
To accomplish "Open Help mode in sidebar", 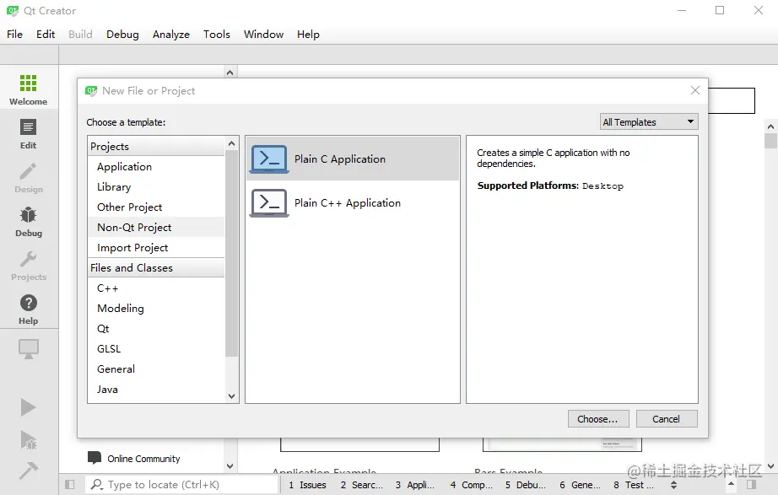I will click(x=29, y=309).
